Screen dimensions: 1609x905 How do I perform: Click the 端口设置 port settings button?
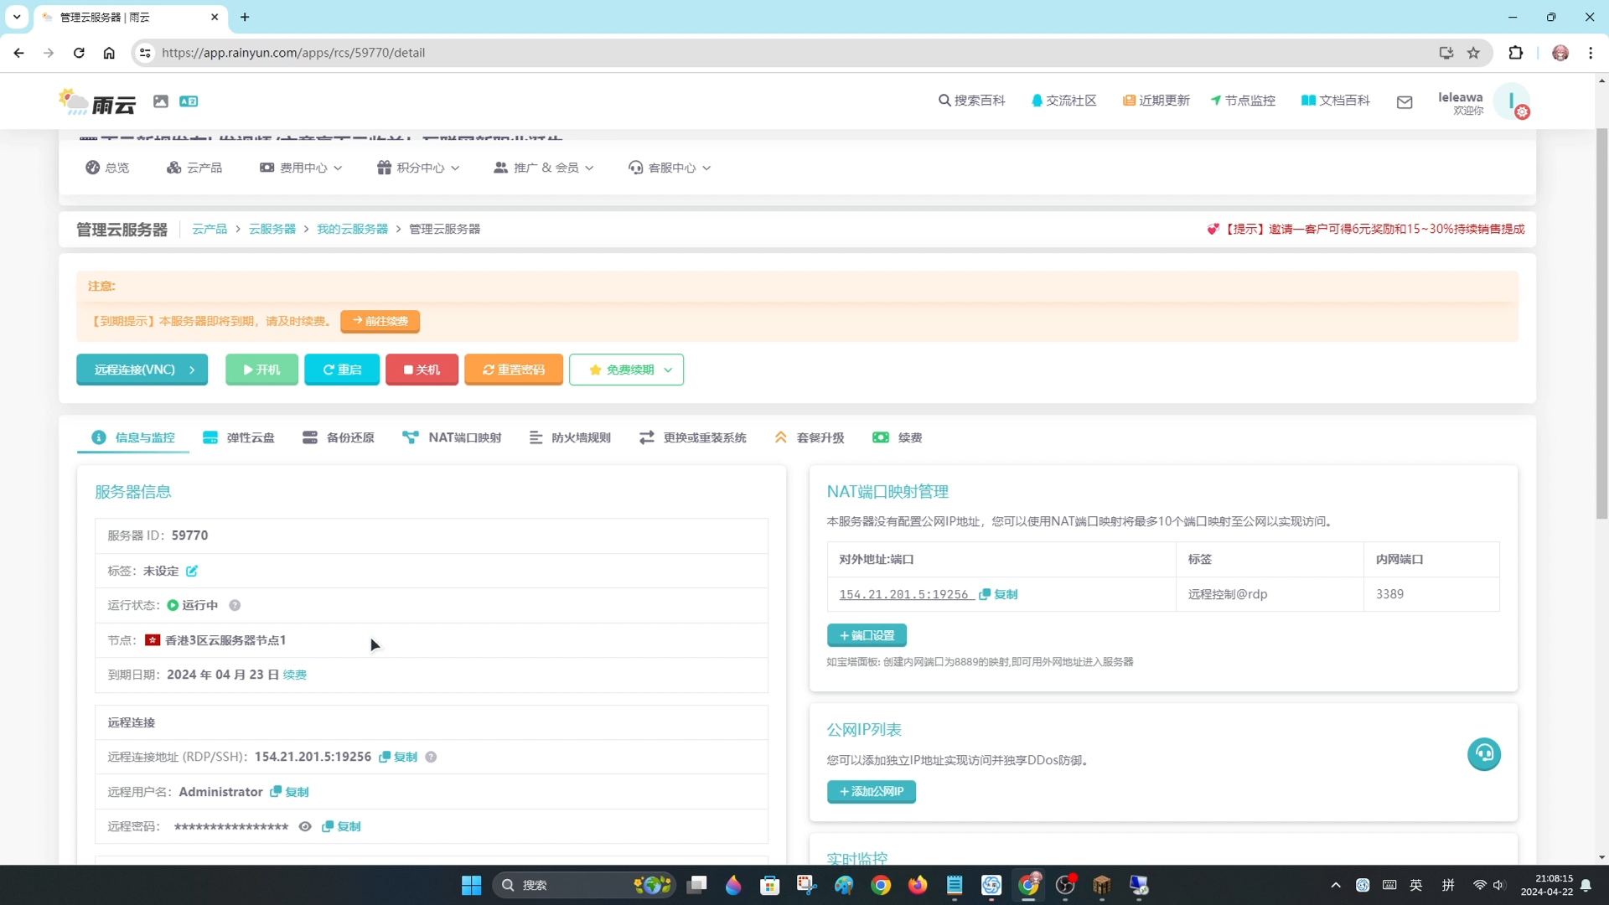[x=867, y=635]
